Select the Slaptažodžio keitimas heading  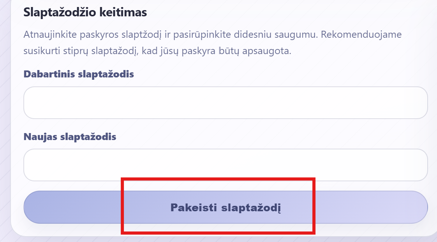85,12
